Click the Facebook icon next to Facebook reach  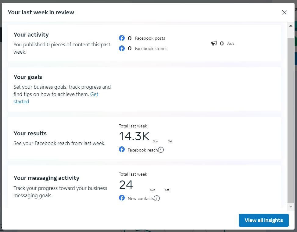click(122, 149)
